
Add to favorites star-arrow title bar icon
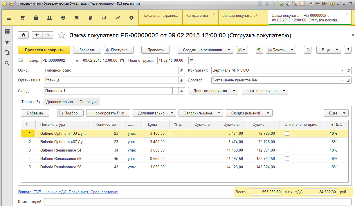tap(282, 4)
